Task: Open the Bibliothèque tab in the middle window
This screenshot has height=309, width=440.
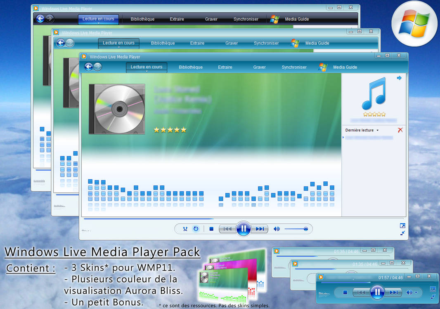Action: click(163, 43)
